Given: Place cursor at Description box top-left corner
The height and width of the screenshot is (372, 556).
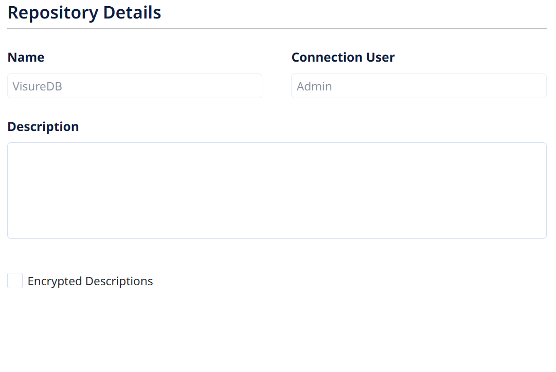Looking at the screenshot, I should pos(11,146).
